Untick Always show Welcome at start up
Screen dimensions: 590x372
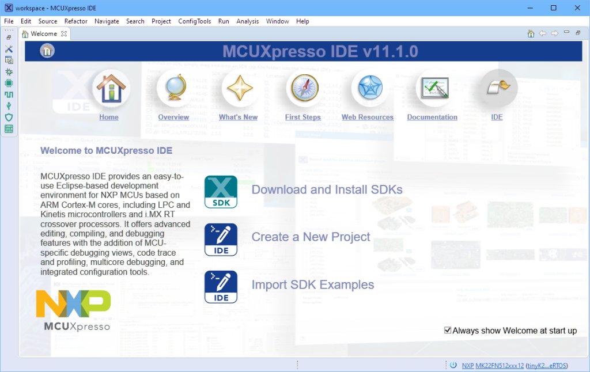click(448, 330)
